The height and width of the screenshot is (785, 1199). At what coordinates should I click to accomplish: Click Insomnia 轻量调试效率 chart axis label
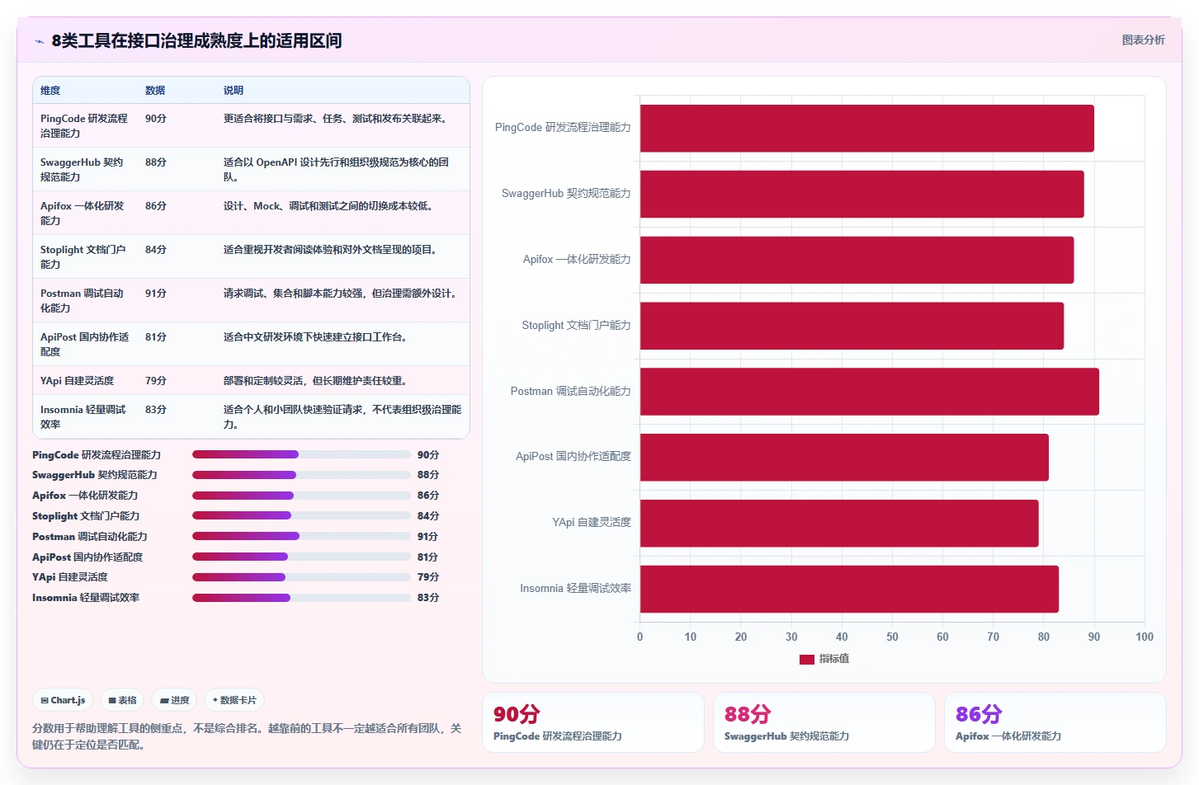tap(575, 589)
